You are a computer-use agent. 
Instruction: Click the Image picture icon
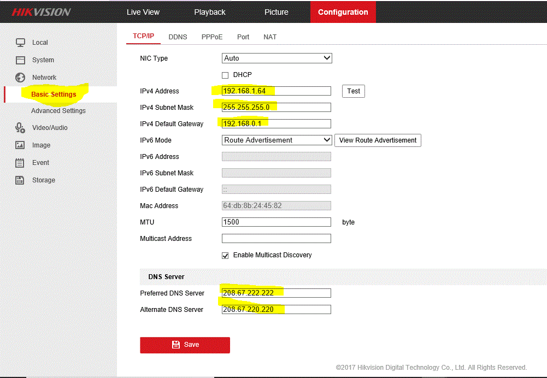click(20, 145)
